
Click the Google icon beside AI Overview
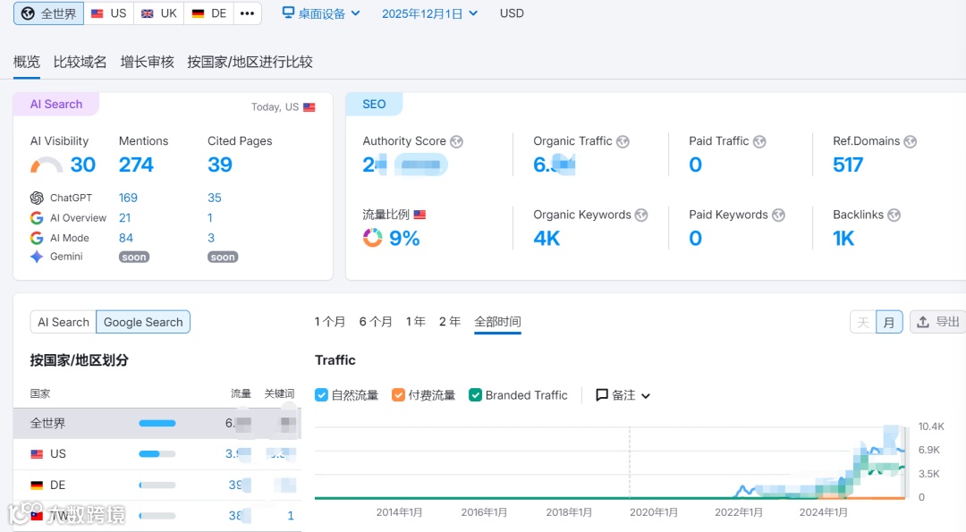click(37, 218)
